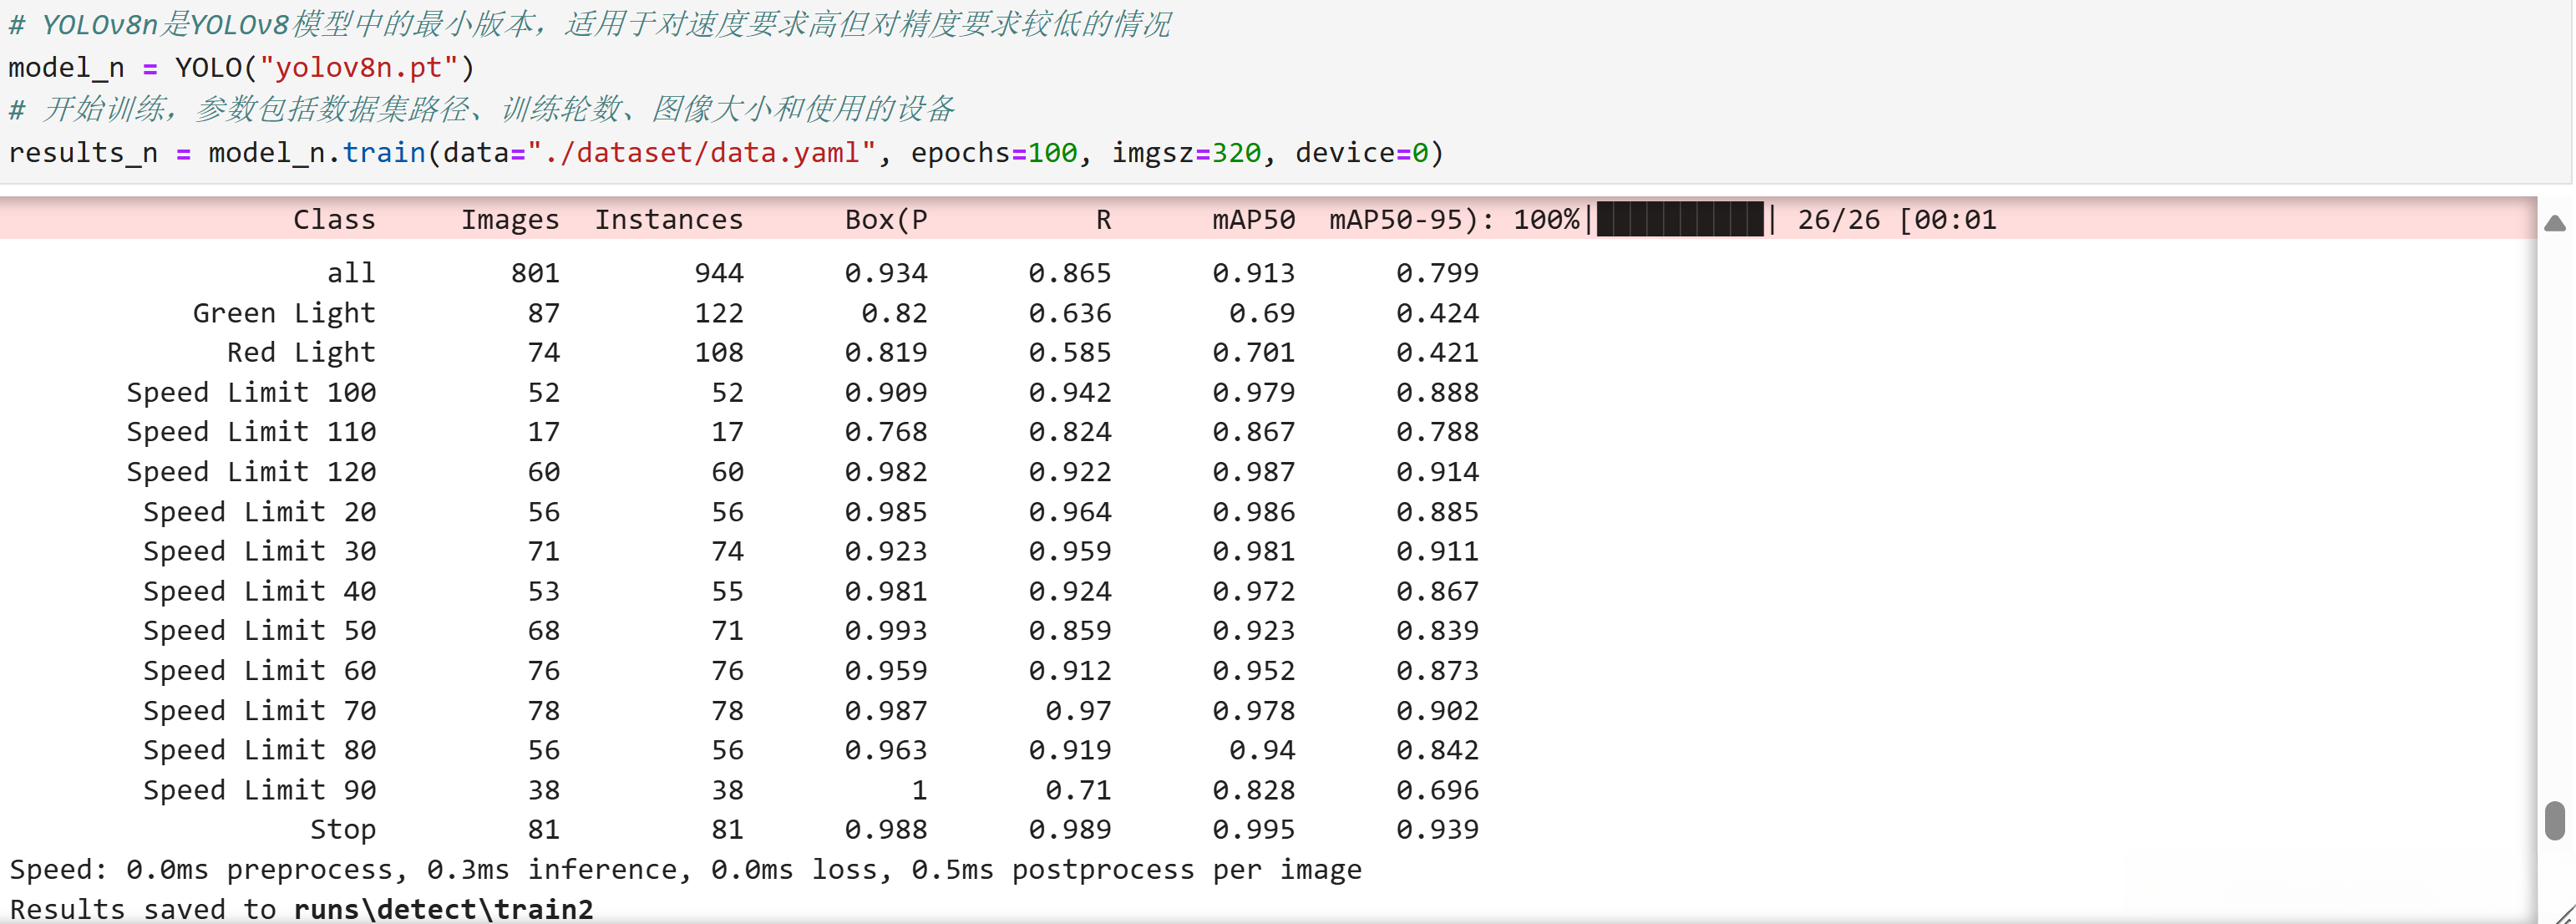Viewport: 2576px width, 924px height.
Task: Click the train method name in code
Action: point(384,153)
